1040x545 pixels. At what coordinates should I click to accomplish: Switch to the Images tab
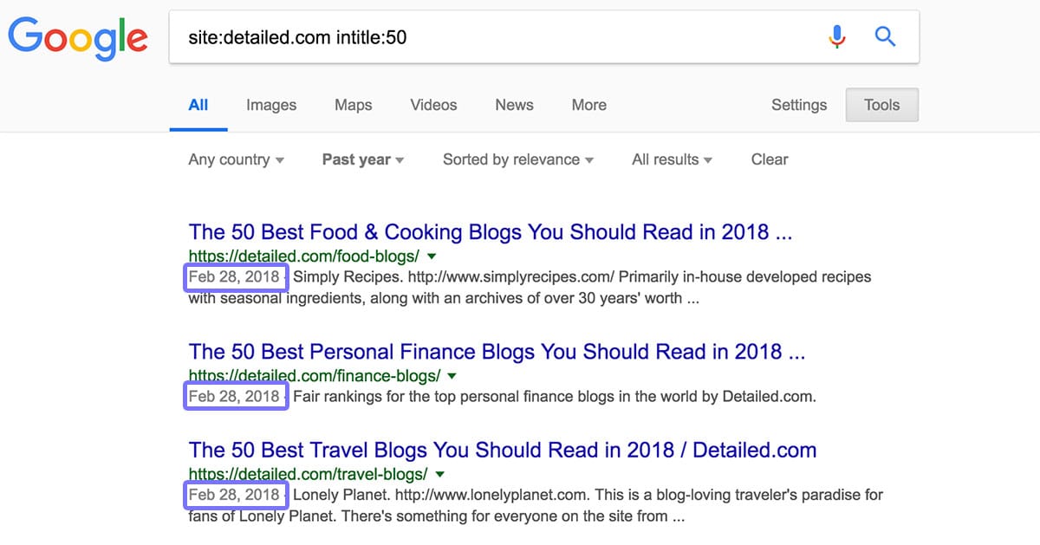271,105
